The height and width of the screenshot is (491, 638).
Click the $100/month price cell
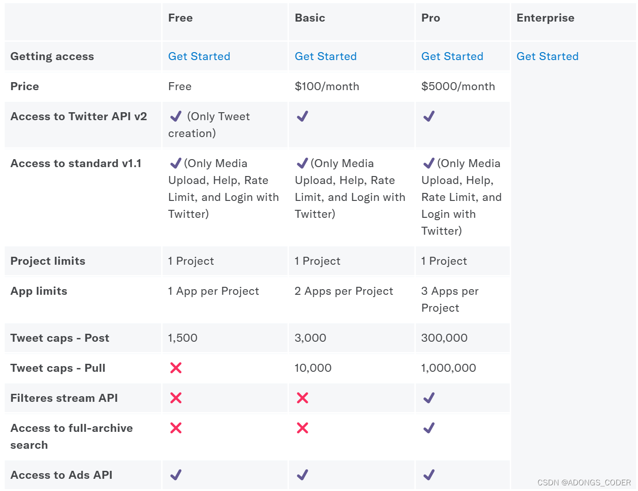tap(327, 86)
